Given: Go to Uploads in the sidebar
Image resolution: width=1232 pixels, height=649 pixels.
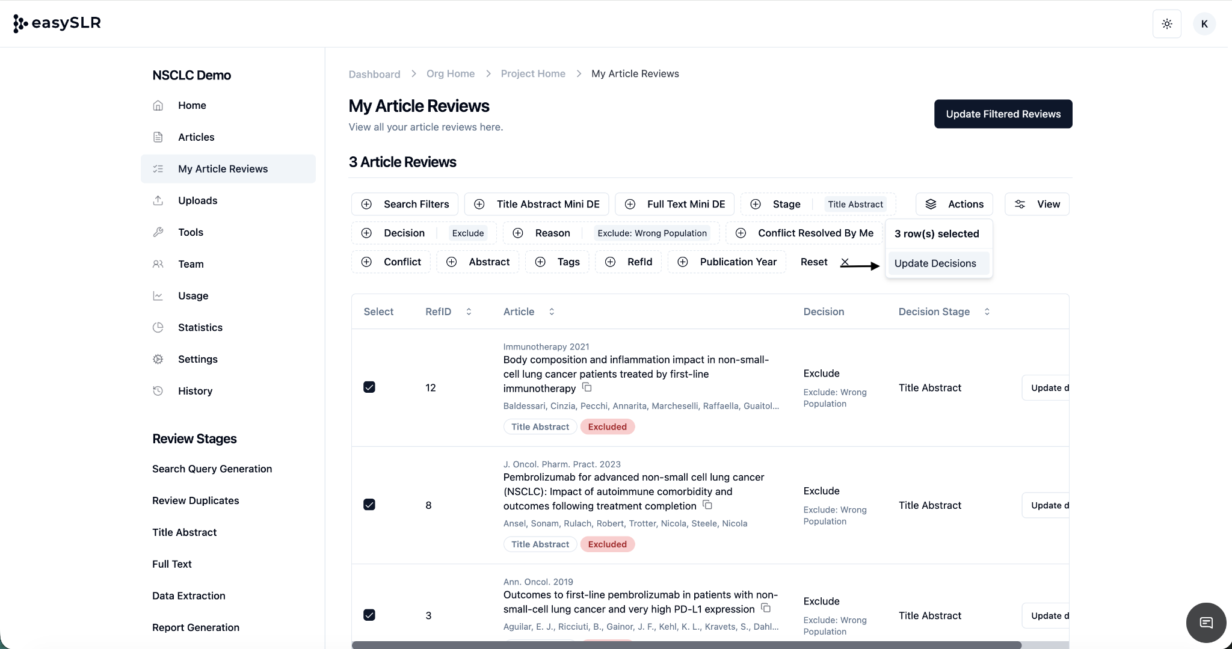Looking at the screenshot, I should (x=197, y=200).
